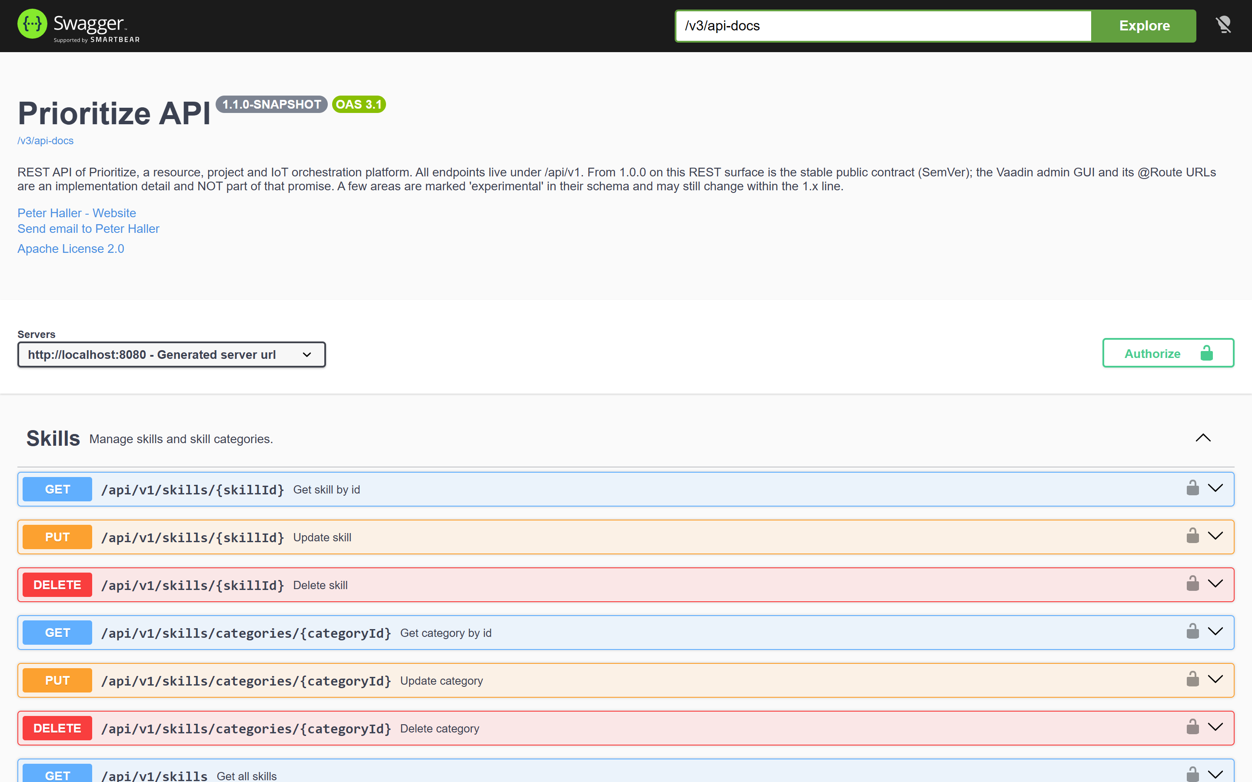The height and width of the screenshot is (782, 1252).
Task: Click lock icon on Update category row
Action: 1192,679
